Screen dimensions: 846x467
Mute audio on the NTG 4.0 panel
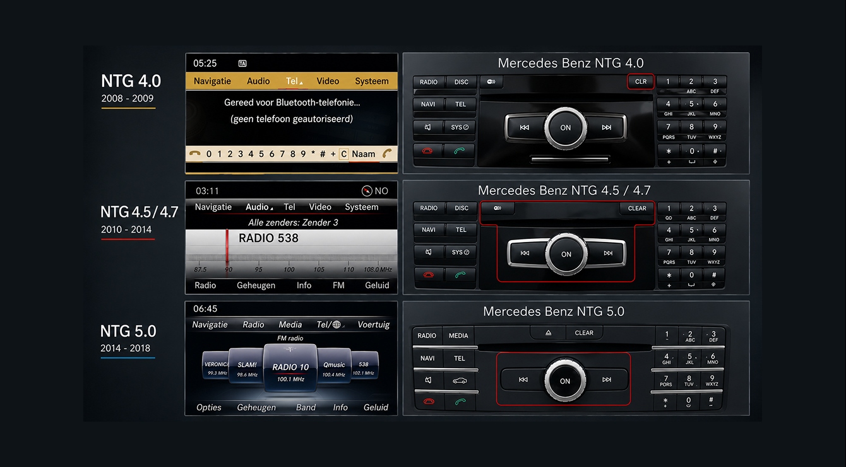[x=428, y=127]
